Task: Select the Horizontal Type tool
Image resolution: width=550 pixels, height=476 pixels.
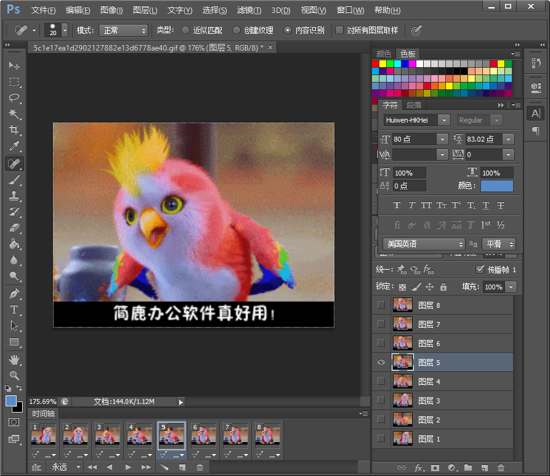Action: (14, 310)
